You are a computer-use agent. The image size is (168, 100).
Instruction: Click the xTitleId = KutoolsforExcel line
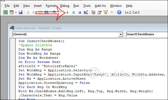(x=48, y=66)
